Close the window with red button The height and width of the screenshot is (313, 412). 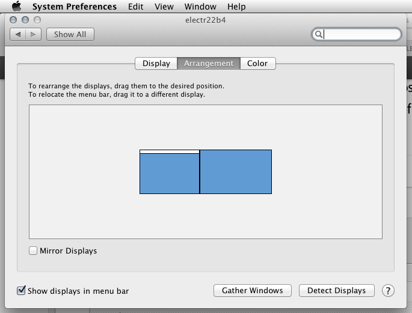tap(14, 20)
